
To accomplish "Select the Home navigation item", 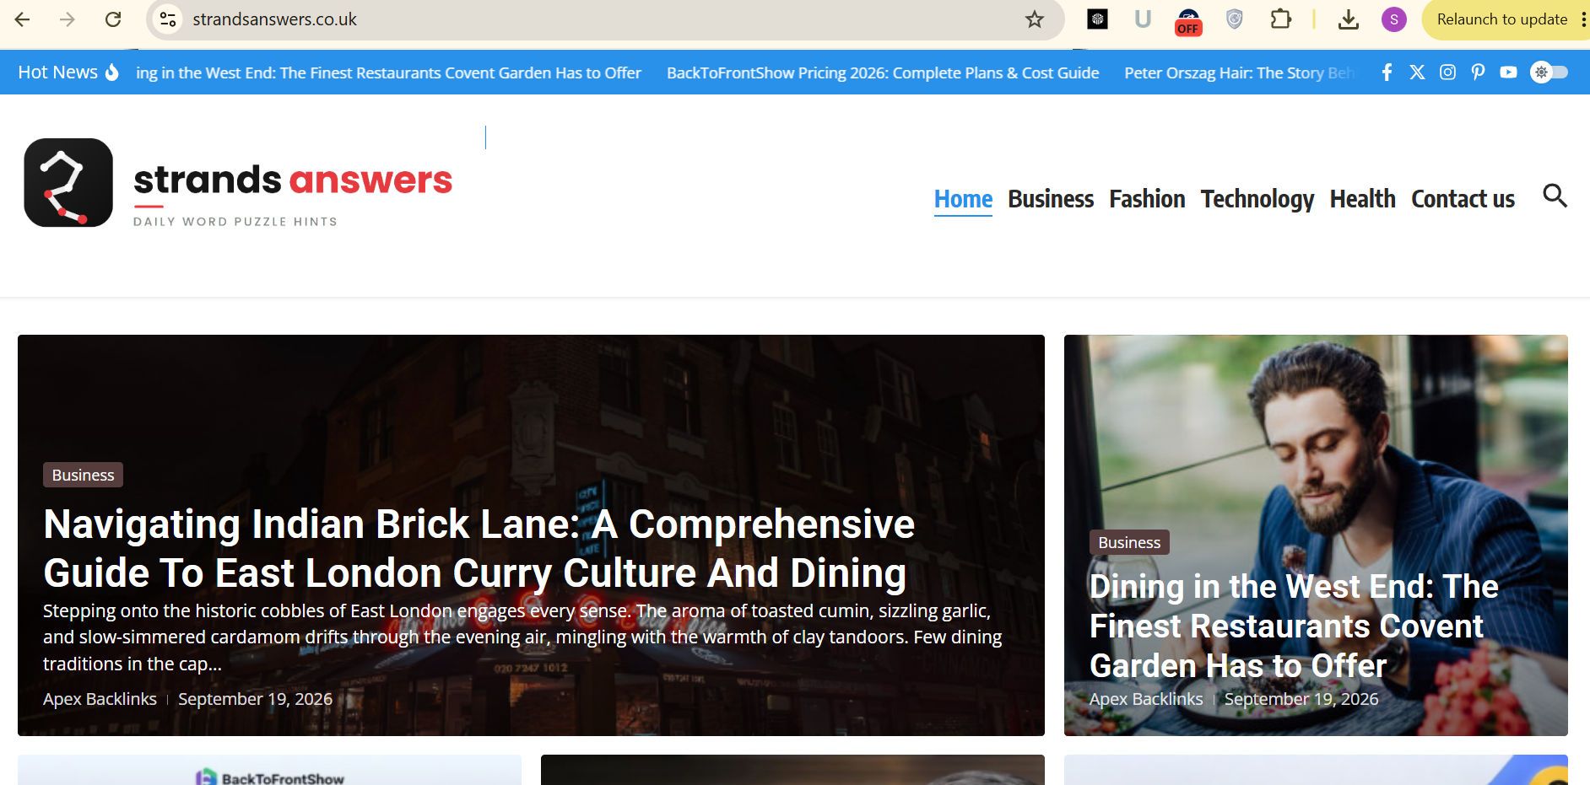I will tap(963, 200).
